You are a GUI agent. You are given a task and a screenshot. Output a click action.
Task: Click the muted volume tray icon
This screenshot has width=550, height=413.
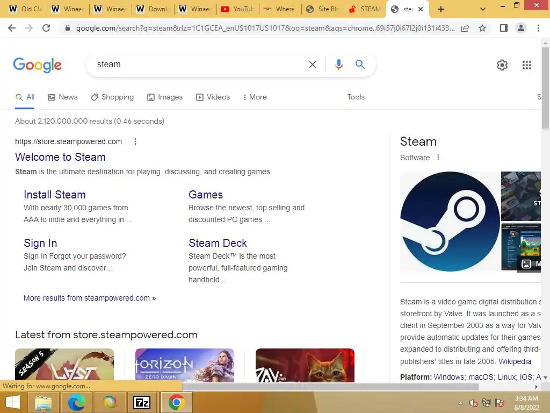(x=473, y=403)
